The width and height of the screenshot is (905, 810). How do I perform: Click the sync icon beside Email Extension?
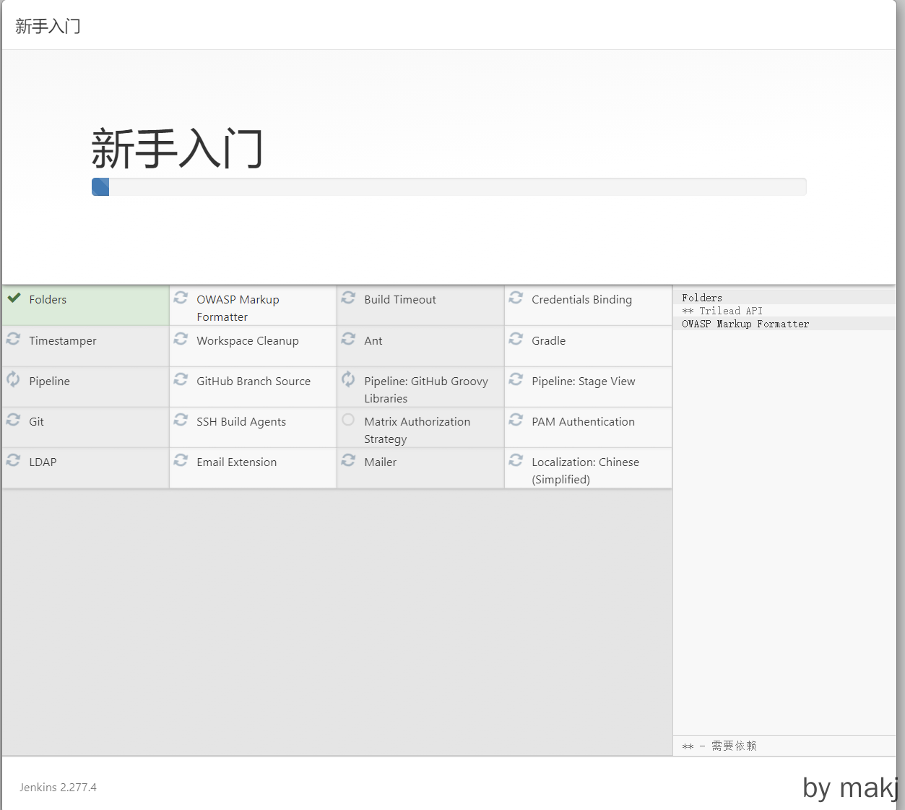(x=181, y=460)
